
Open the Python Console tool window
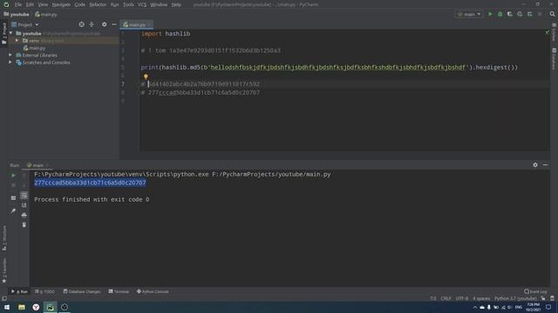153,291
